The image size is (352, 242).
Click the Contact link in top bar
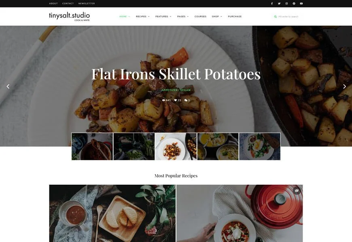[68, 4]
